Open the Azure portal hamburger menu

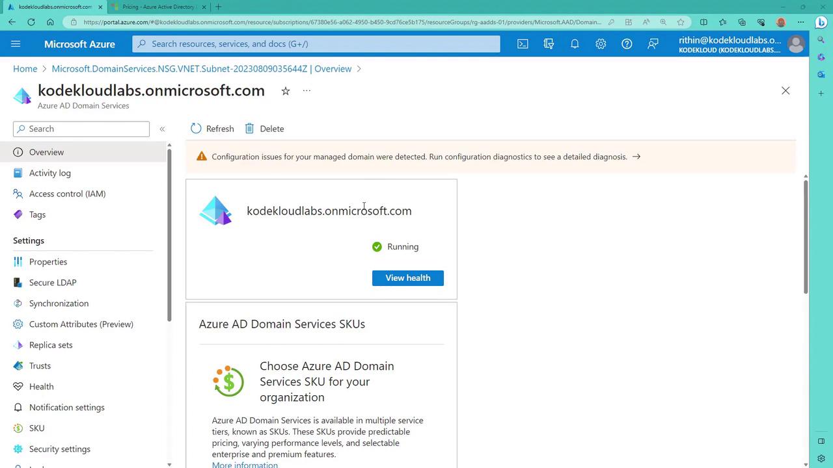(x=16, y=44)
